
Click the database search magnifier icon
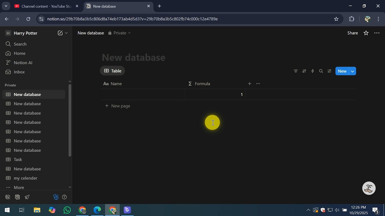[321, 71]
